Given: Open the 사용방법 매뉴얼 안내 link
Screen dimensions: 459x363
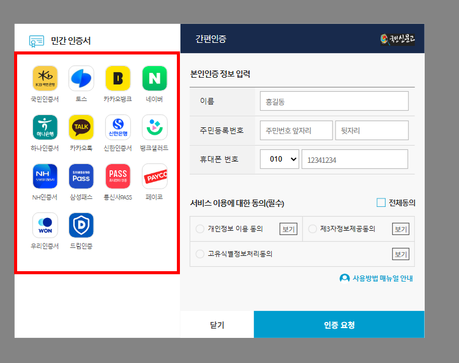Looking at the screenshot, I should point(382,278).
